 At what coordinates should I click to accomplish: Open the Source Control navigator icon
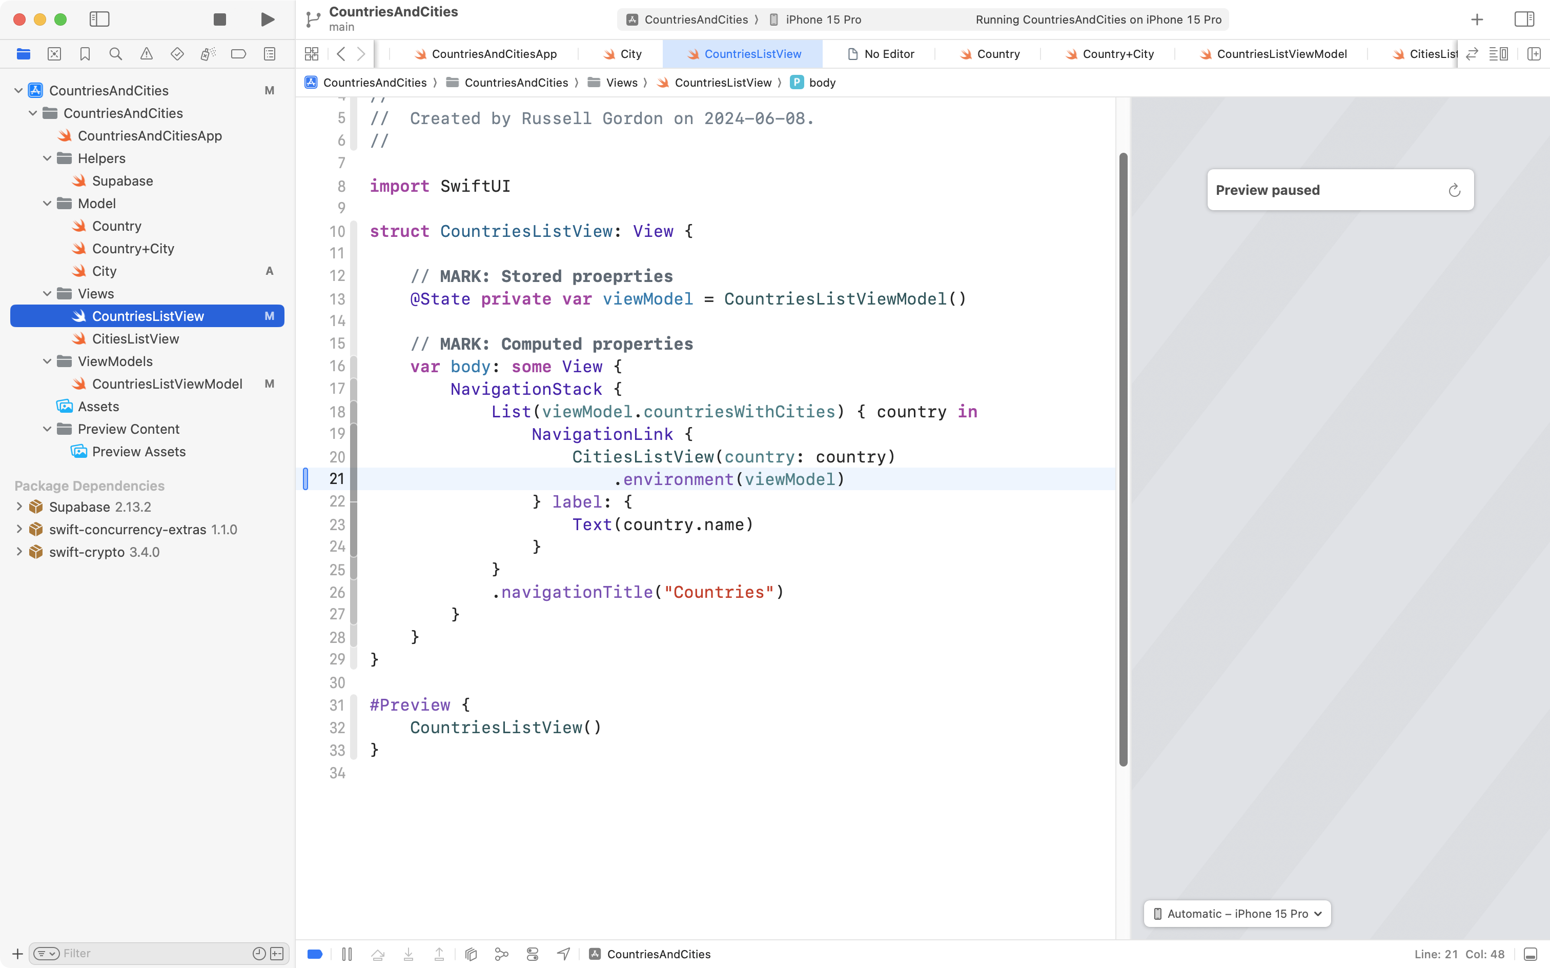click(x=54, y=54)
